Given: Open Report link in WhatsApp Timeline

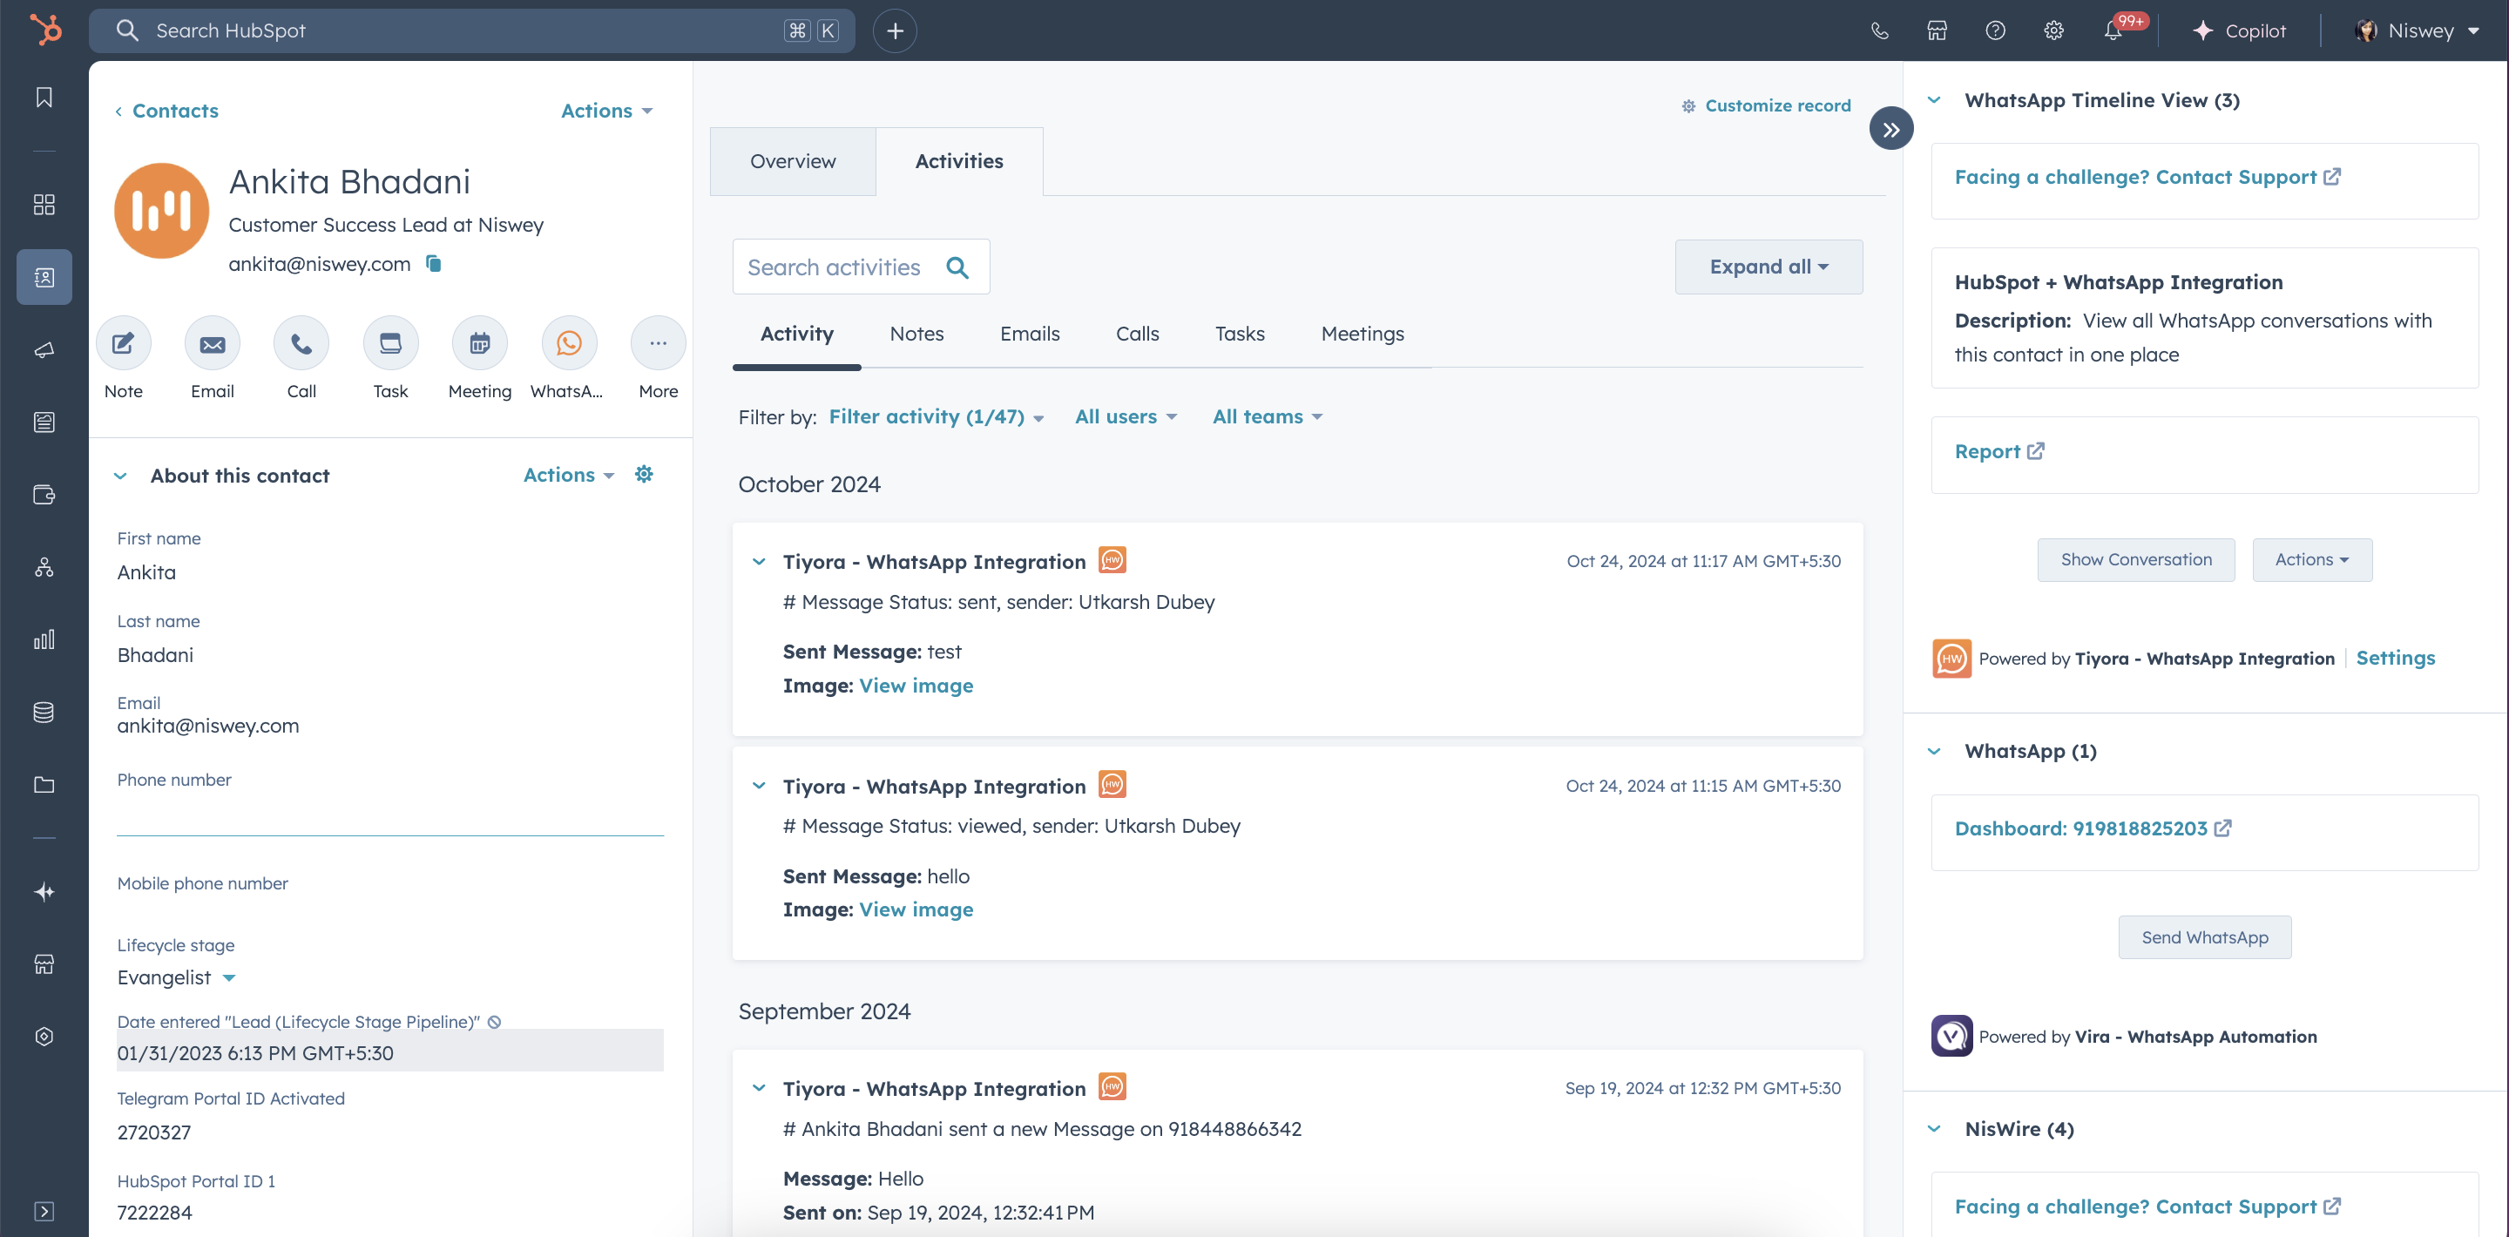Looking at the screenshot, I should point(1998,452).
